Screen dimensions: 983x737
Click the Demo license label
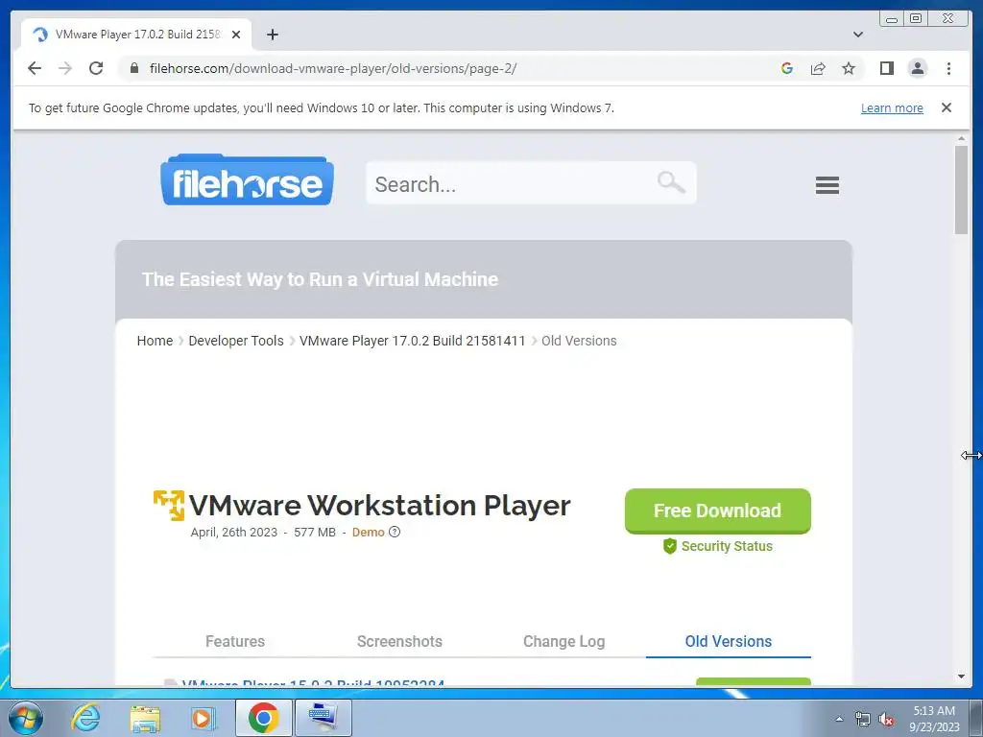[368, 532]
